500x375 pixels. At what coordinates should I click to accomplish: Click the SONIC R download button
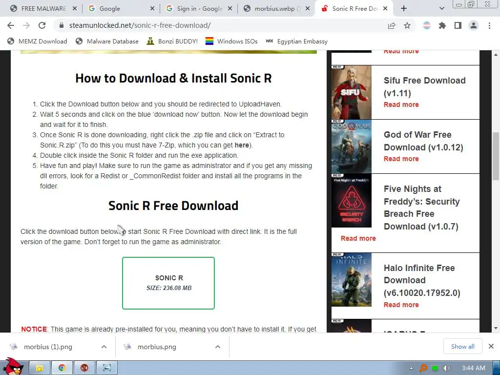tap(168, 283)
